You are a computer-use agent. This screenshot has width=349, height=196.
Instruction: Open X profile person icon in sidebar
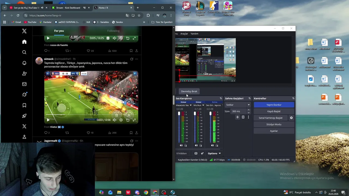[x=24, y=137]
